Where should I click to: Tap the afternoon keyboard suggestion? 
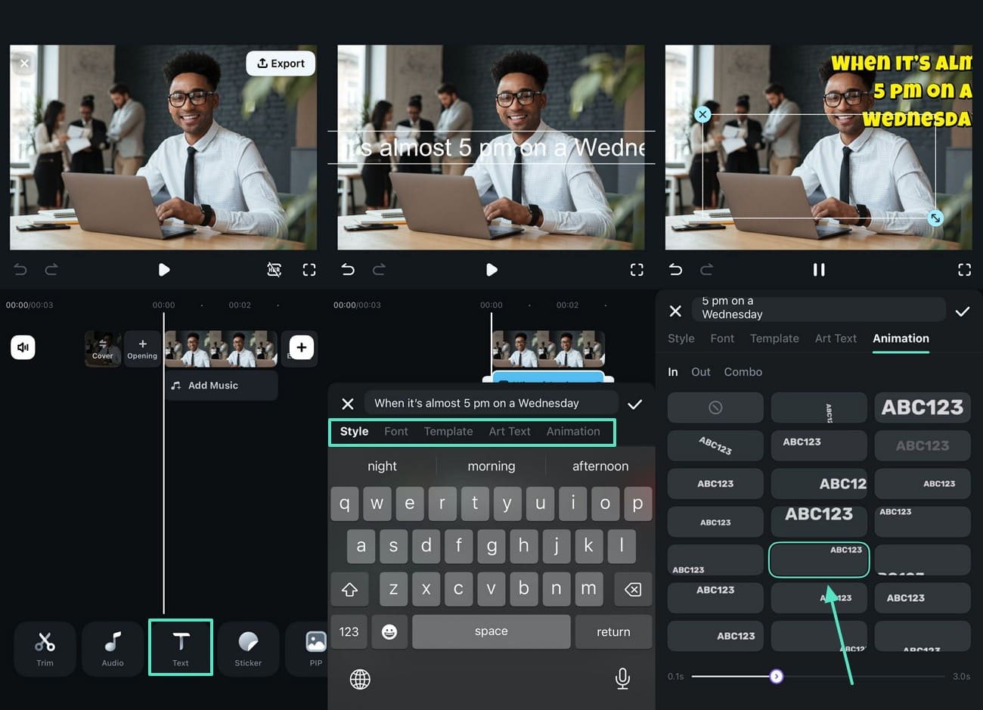point(600,466)
